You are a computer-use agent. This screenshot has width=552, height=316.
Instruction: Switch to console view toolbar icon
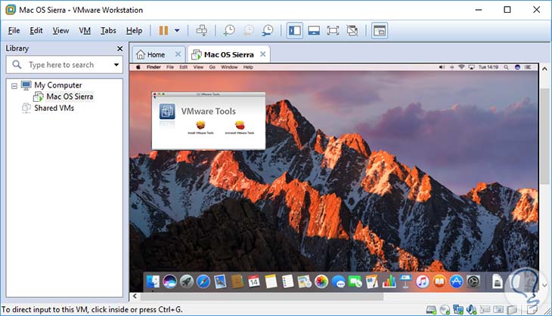tap(380, 31)
